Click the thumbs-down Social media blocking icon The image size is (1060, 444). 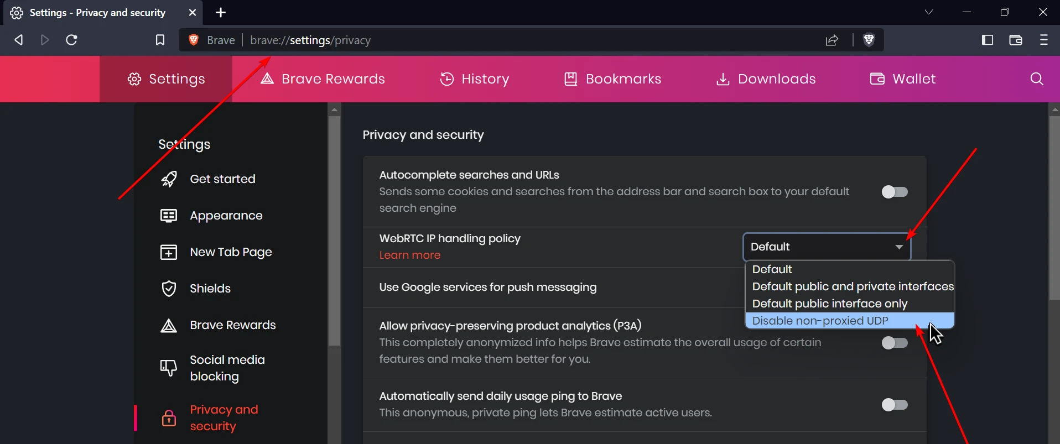(168, 368)
